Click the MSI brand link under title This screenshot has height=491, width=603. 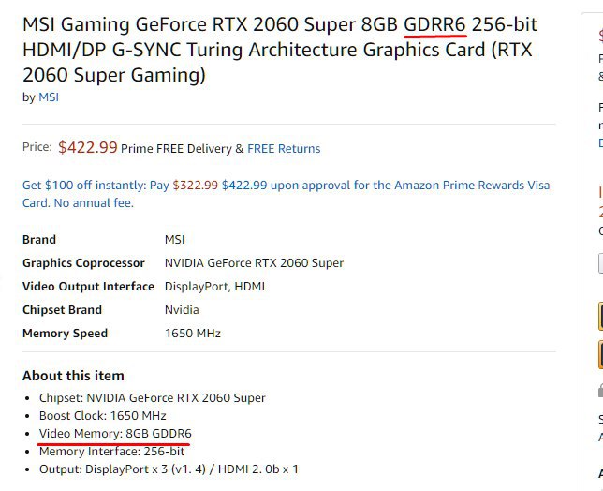(x=48, y=97)
